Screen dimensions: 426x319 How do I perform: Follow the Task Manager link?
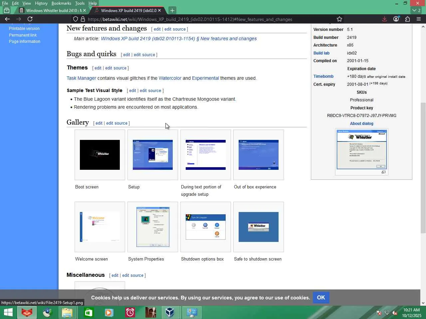81,78
